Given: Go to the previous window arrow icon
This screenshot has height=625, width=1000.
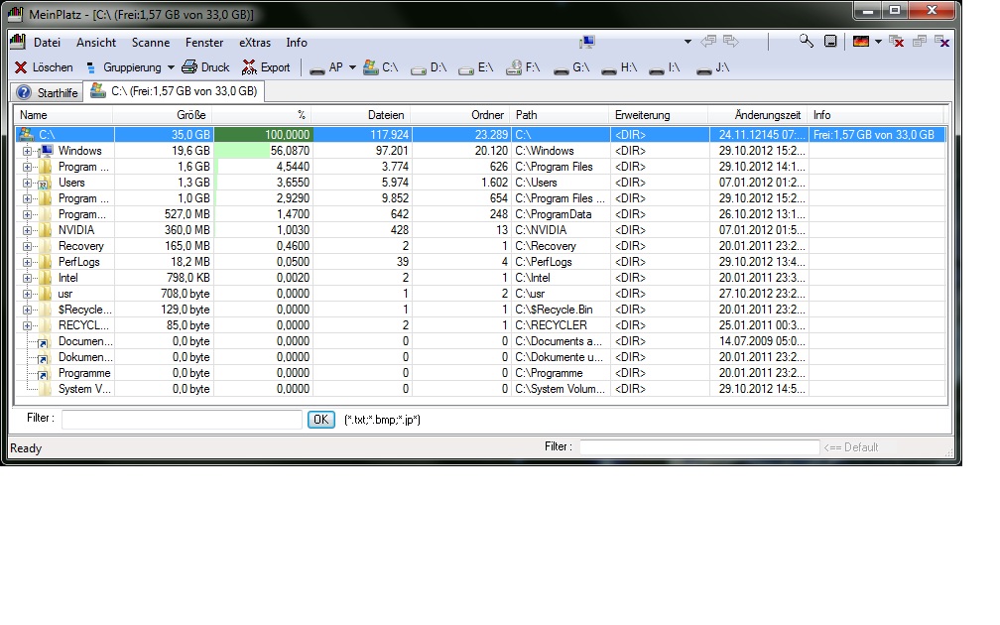Looking at the screenshot, I should [x=708, y=42].
